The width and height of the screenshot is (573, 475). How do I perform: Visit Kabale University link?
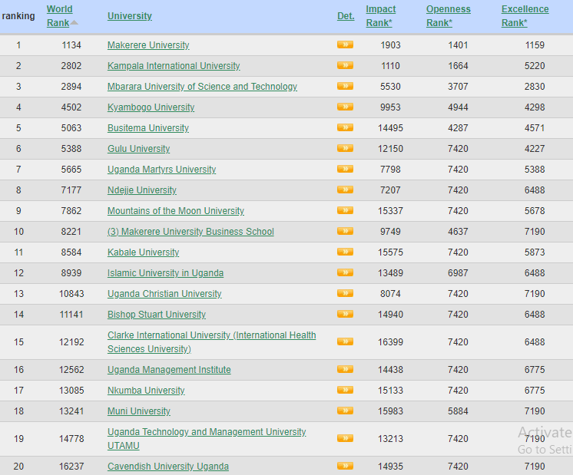click(143, 252)
